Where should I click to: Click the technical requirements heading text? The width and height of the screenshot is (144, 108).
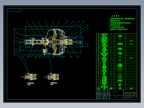[x=115, y=16]
